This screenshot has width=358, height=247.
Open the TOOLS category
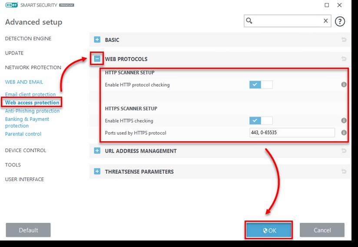13,165
